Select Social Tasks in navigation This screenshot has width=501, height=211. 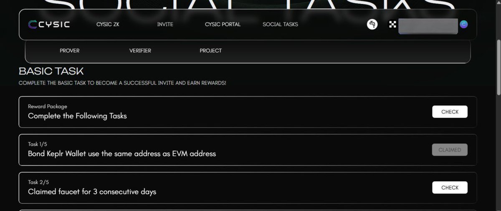[280, 25]
